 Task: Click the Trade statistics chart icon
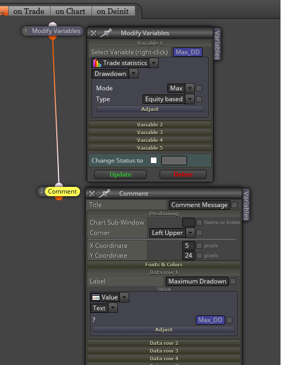[x=97, y=63]
